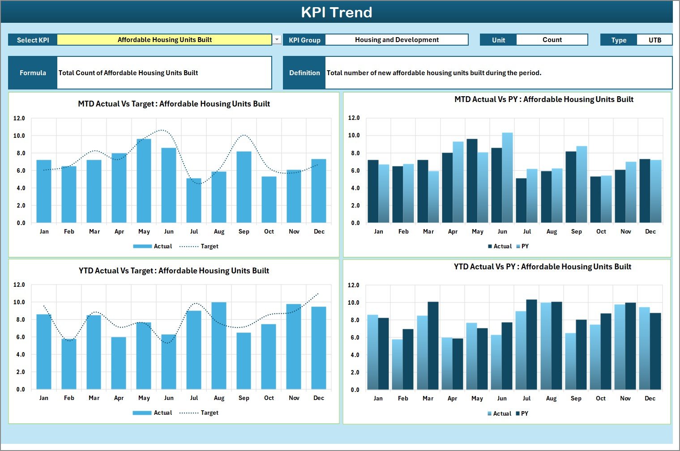This screenshot has height=451, width=680.
Task: Click the Actual legend in YTD PY chart
Action: [x=501, y=413]
